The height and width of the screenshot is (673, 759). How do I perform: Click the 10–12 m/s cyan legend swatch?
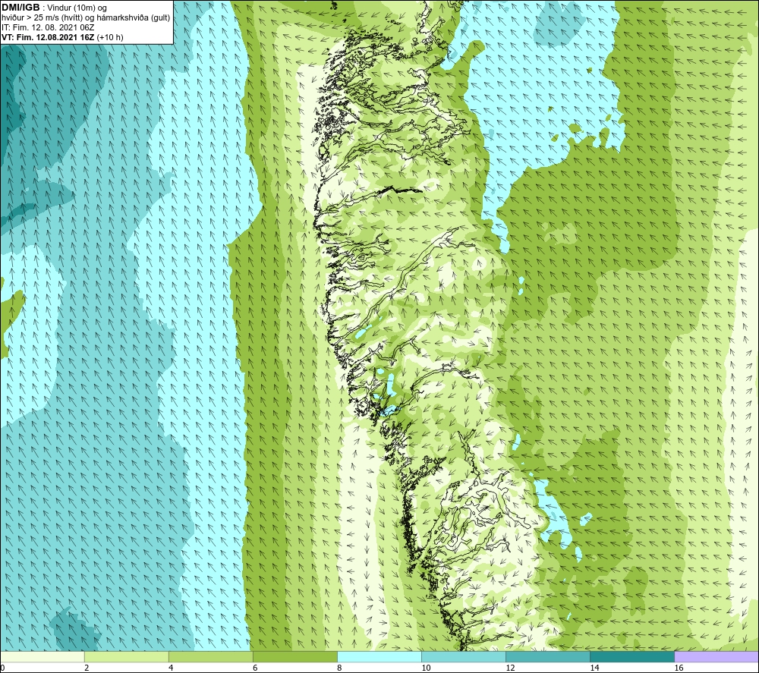click(x=464, y=656)
